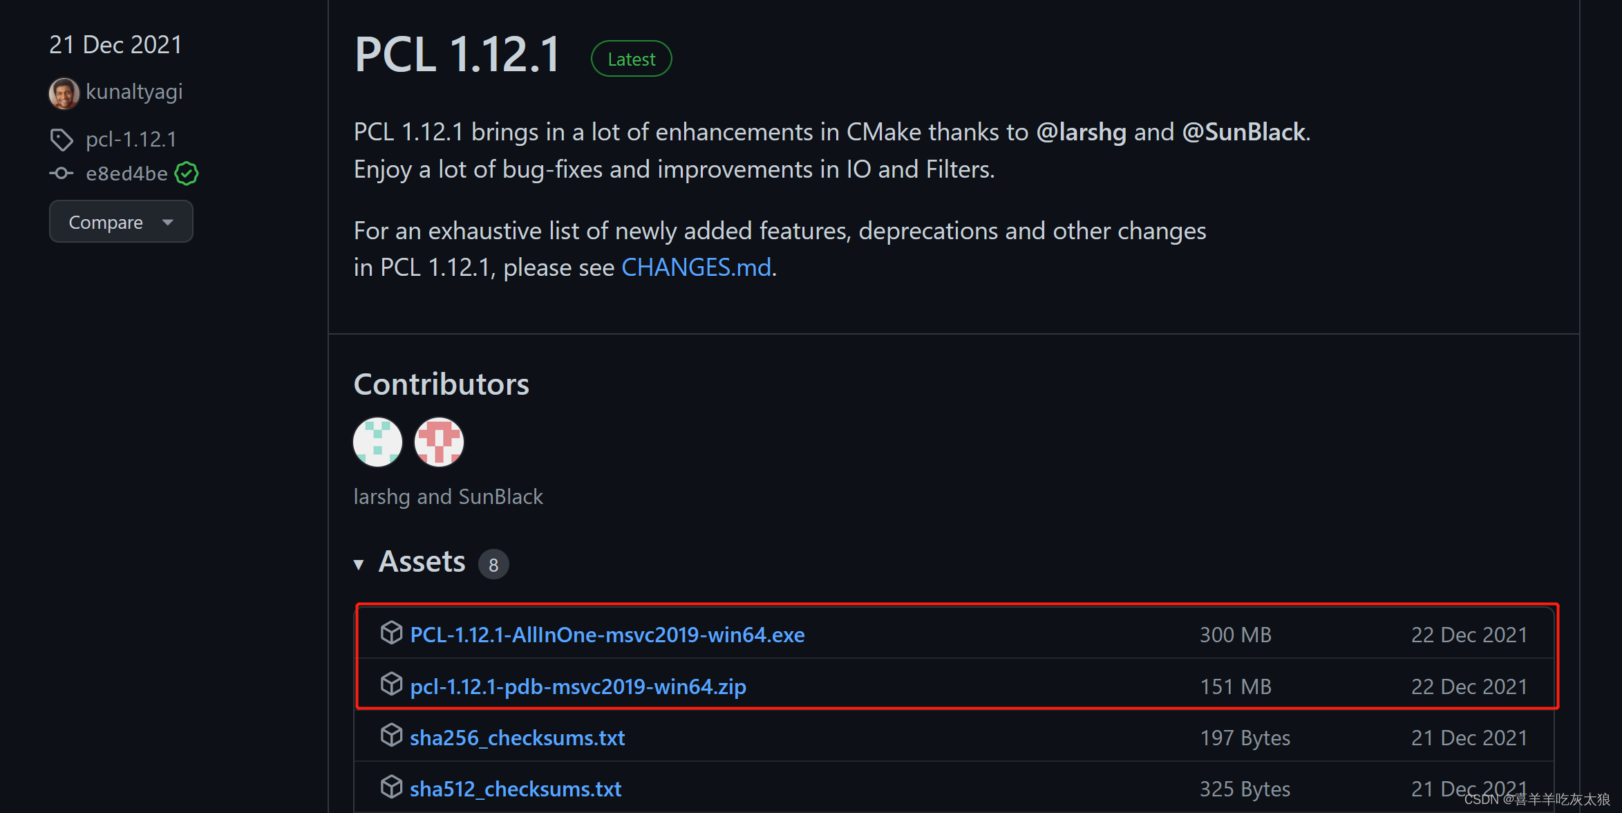Open the CHANGES.md link
This screenshot has width=1622, height=813.
point(696,268)
